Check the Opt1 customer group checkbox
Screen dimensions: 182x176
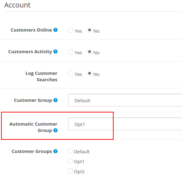point(70,161)
